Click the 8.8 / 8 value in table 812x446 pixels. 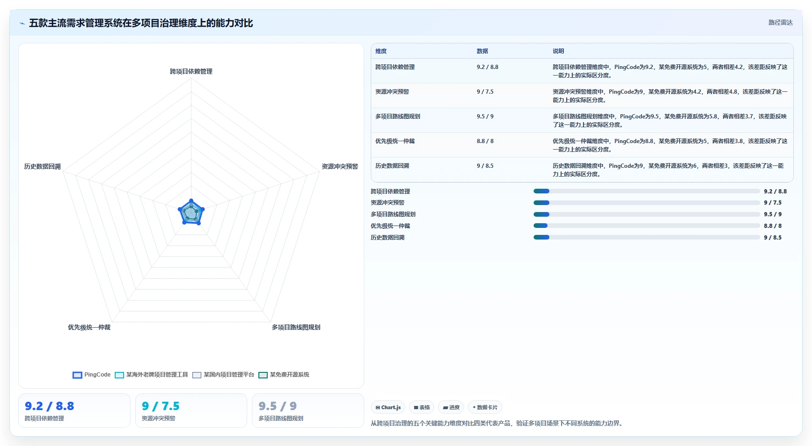[x=485, y=141]
